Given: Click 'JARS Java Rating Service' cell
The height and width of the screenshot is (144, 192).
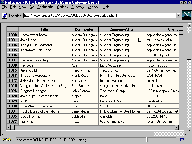Looking at the screenshot, I should (x=44, y=81).
